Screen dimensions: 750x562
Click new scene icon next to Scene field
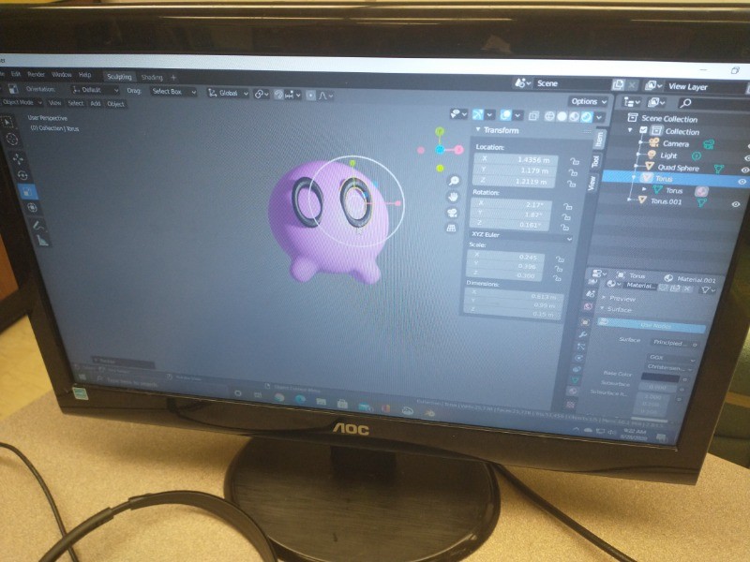coord(618,84)
